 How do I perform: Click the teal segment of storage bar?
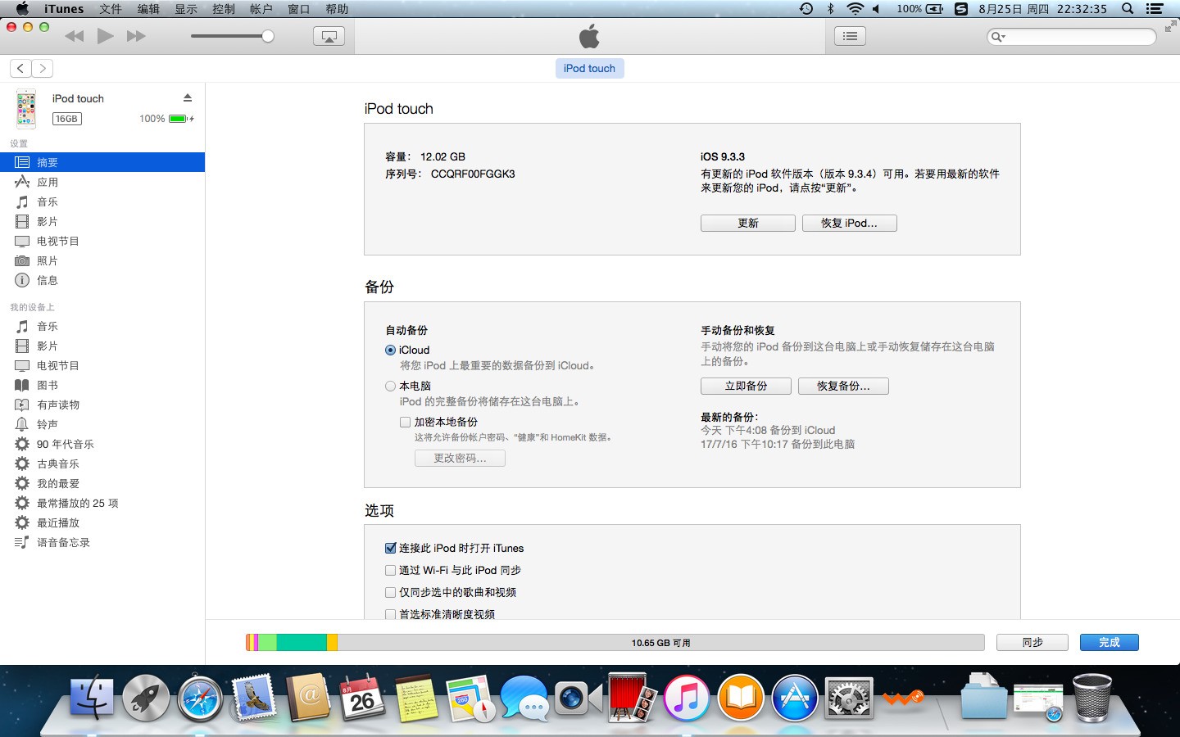point(302,643)
